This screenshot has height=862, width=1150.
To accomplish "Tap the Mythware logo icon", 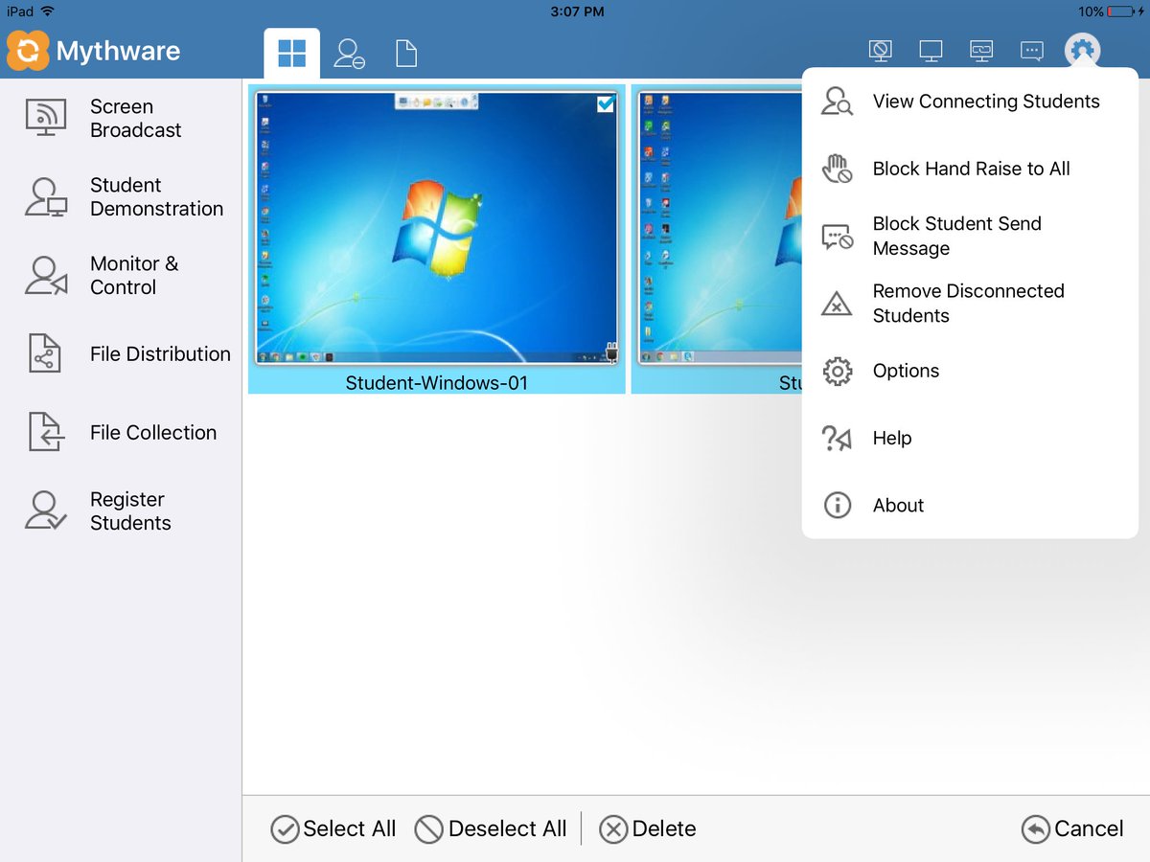I will 28,51.
